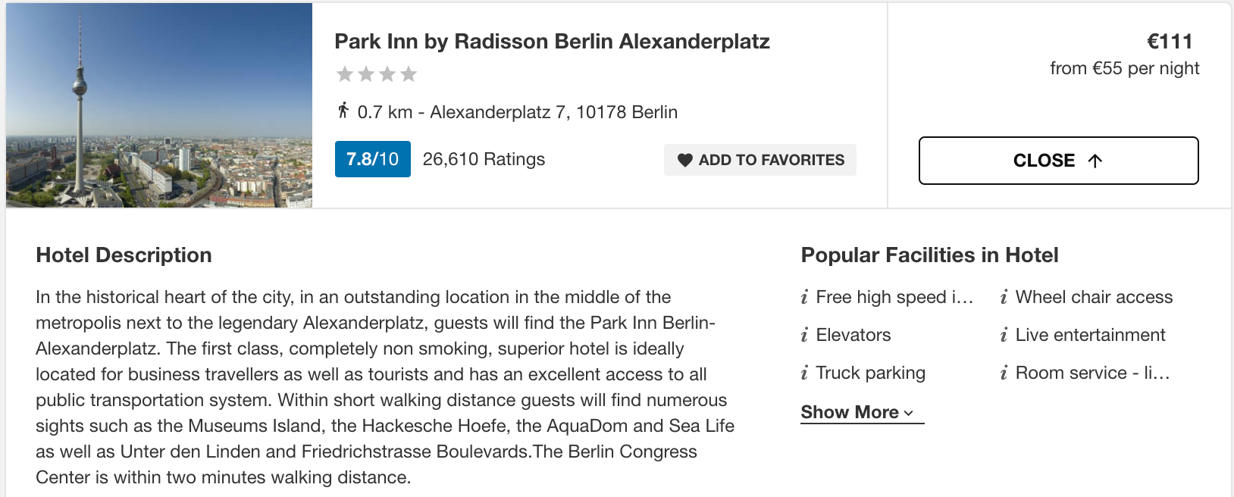The image size is (1234, 497).
Task: Open the Park Inn by Radisson hotel title
Action: coord(552,41)
